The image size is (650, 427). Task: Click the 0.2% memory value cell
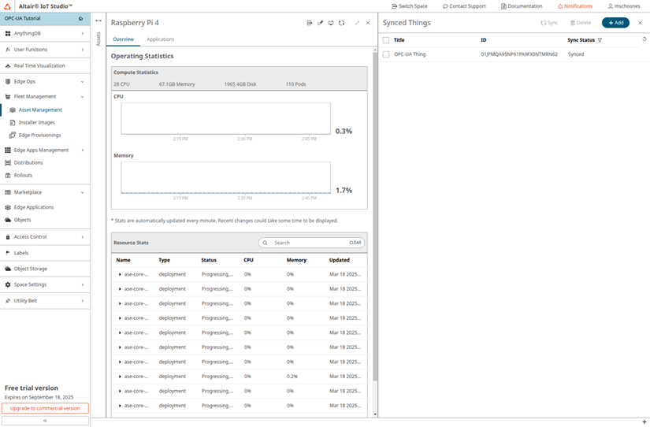point(292,377)
